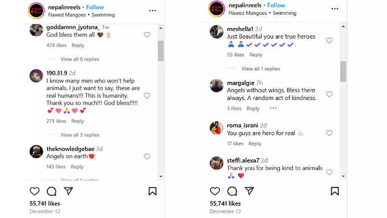387x218 pixels.
Task: Click the right comments scrollbar thumb
Action: 343,71
